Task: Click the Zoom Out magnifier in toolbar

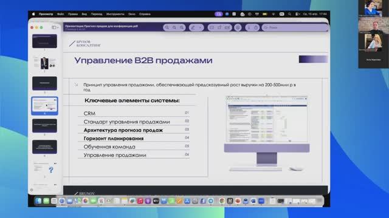Action: (x=167, y=27)
